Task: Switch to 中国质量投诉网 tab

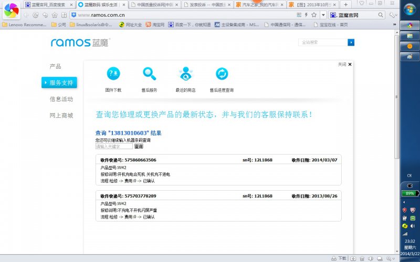Action: tap(155, 5)
